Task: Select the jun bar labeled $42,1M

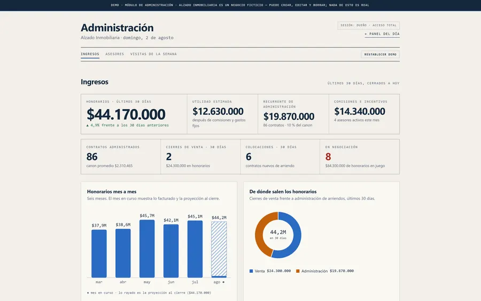Action: (171, 251)
